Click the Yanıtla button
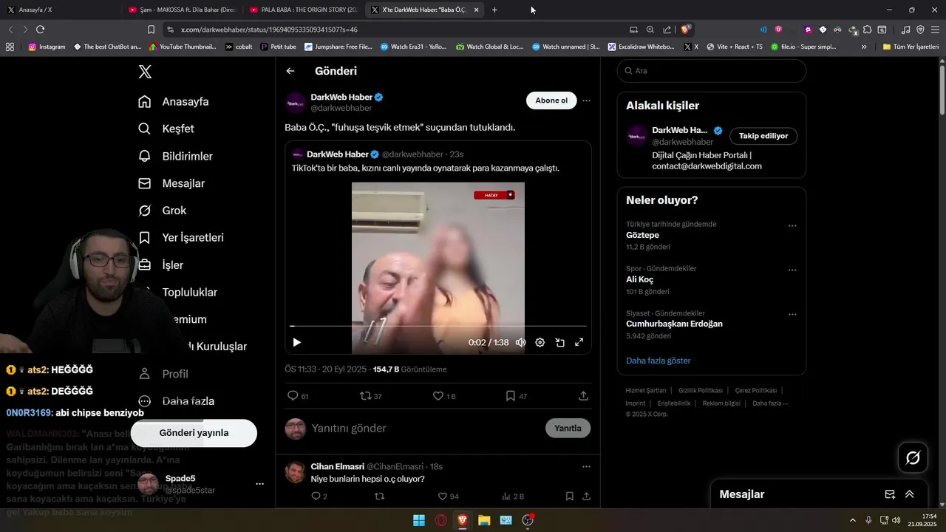Screen dimensions: 946x532 pyautogui.click(x=568, y=428)
